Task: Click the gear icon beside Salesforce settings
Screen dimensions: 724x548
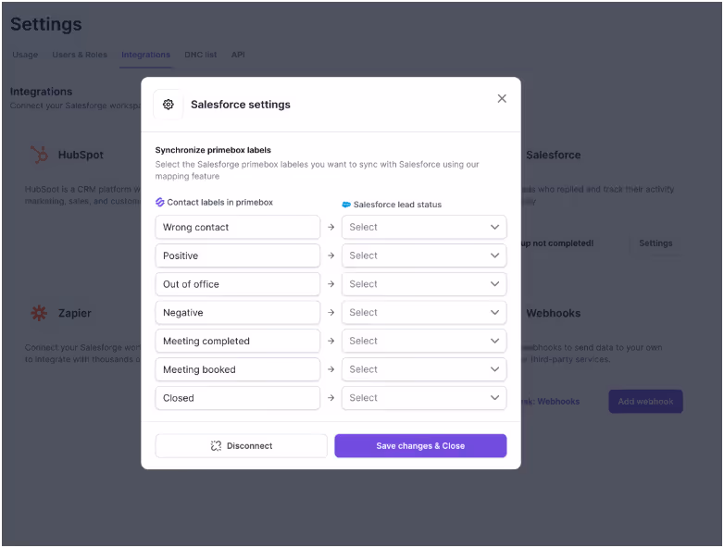Action: click(169, 105)
